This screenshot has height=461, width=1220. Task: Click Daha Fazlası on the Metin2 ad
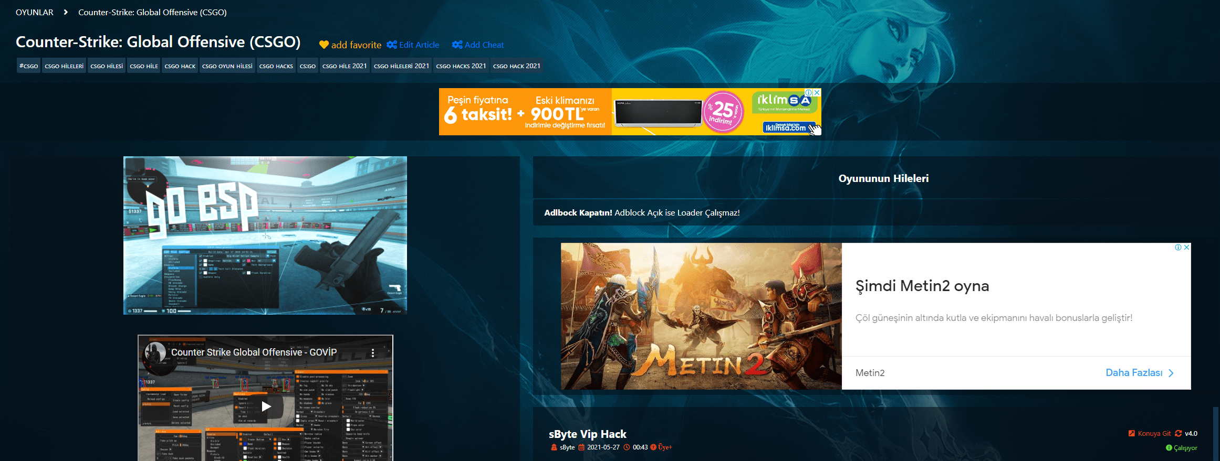(x=1134, y=373)
